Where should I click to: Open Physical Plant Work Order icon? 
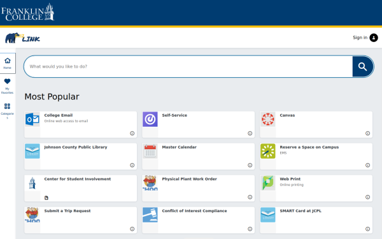150,183
